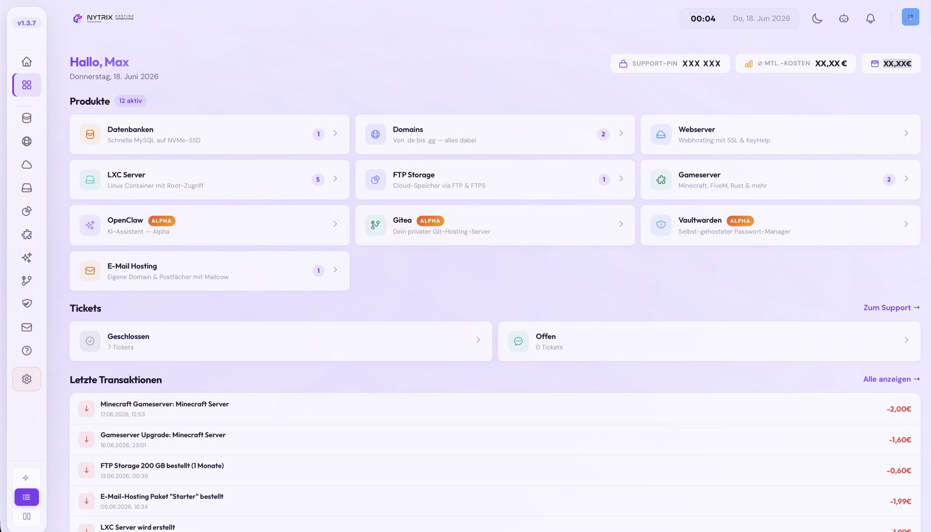Expand Domains card via its chevron
This screenshot has width=931, height=532.
(621, 133)
